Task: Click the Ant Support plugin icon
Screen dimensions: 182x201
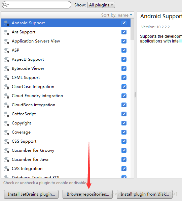Action: coord(6,32)
